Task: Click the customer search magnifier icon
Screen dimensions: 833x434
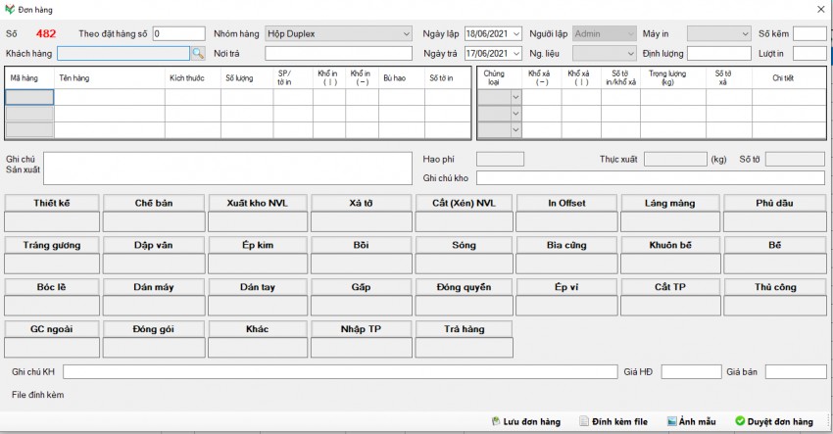Action: [198, 54]
